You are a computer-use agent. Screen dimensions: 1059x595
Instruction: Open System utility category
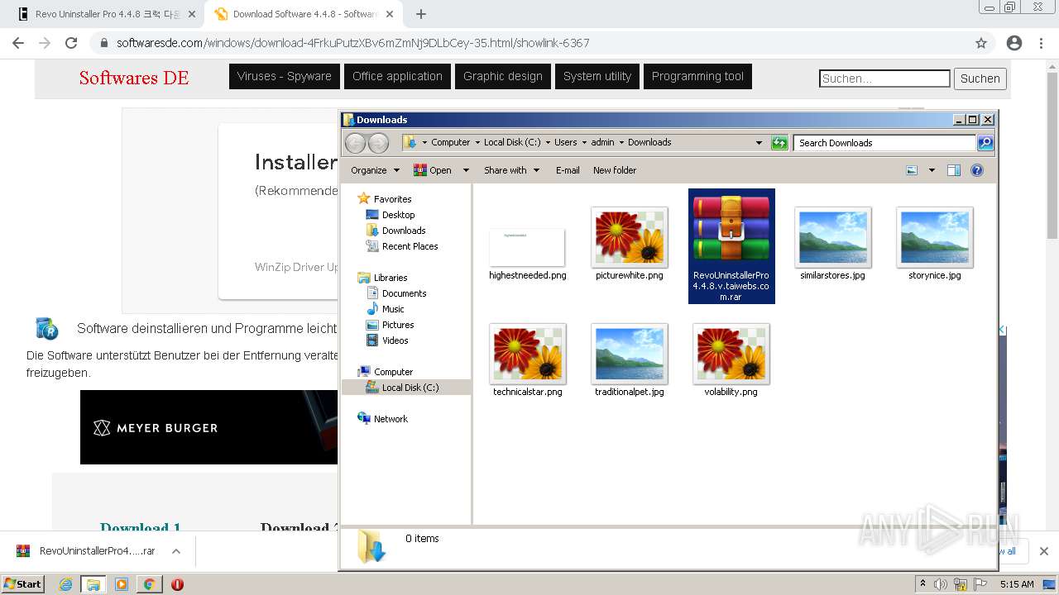coord(597,76)
